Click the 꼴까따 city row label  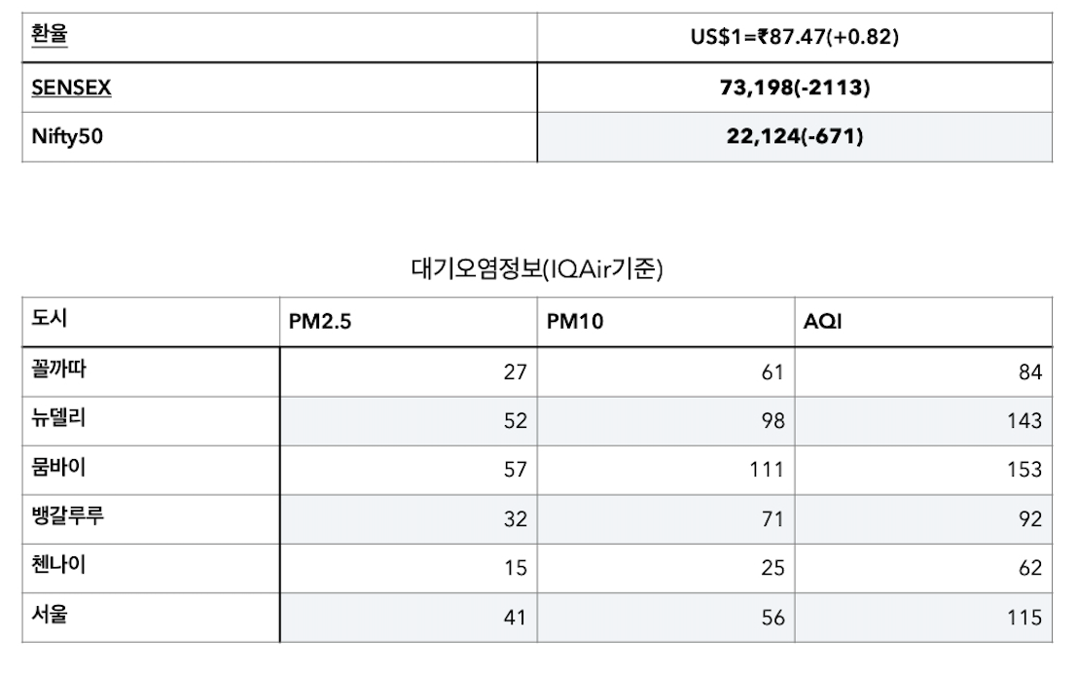(58, 369)
